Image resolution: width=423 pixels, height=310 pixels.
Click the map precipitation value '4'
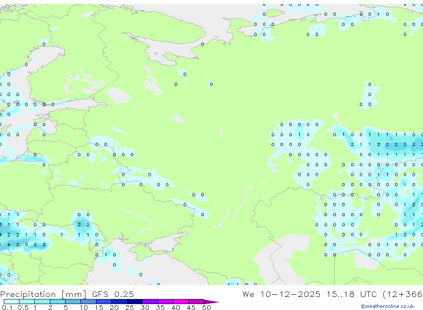(x=9, y=245)
